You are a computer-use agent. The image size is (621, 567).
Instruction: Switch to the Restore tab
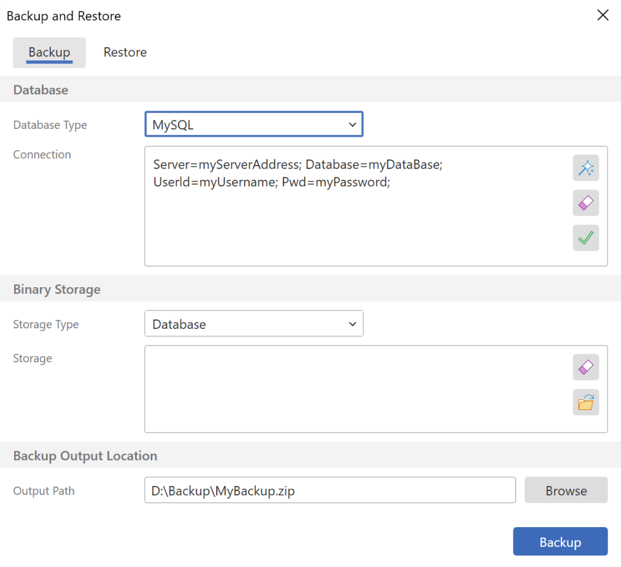[x=125, y=52]
